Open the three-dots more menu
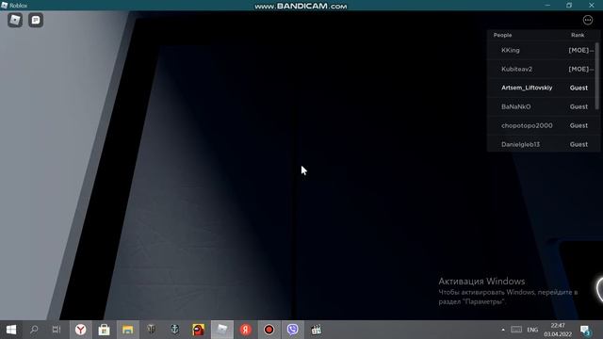603x339 pixels. click(588, 20)
